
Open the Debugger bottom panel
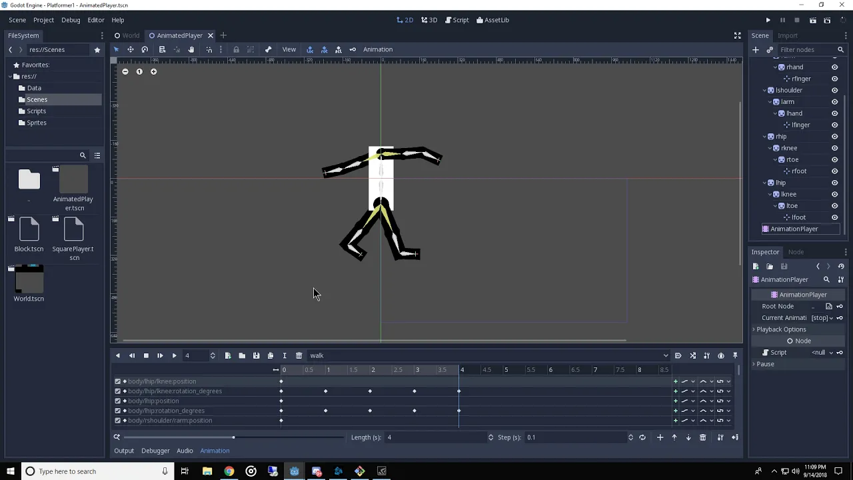(x=155, y=451)
